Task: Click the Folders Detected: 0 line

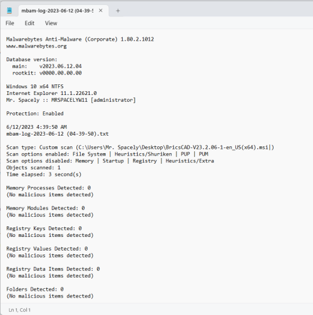Action: coord(35,289)
